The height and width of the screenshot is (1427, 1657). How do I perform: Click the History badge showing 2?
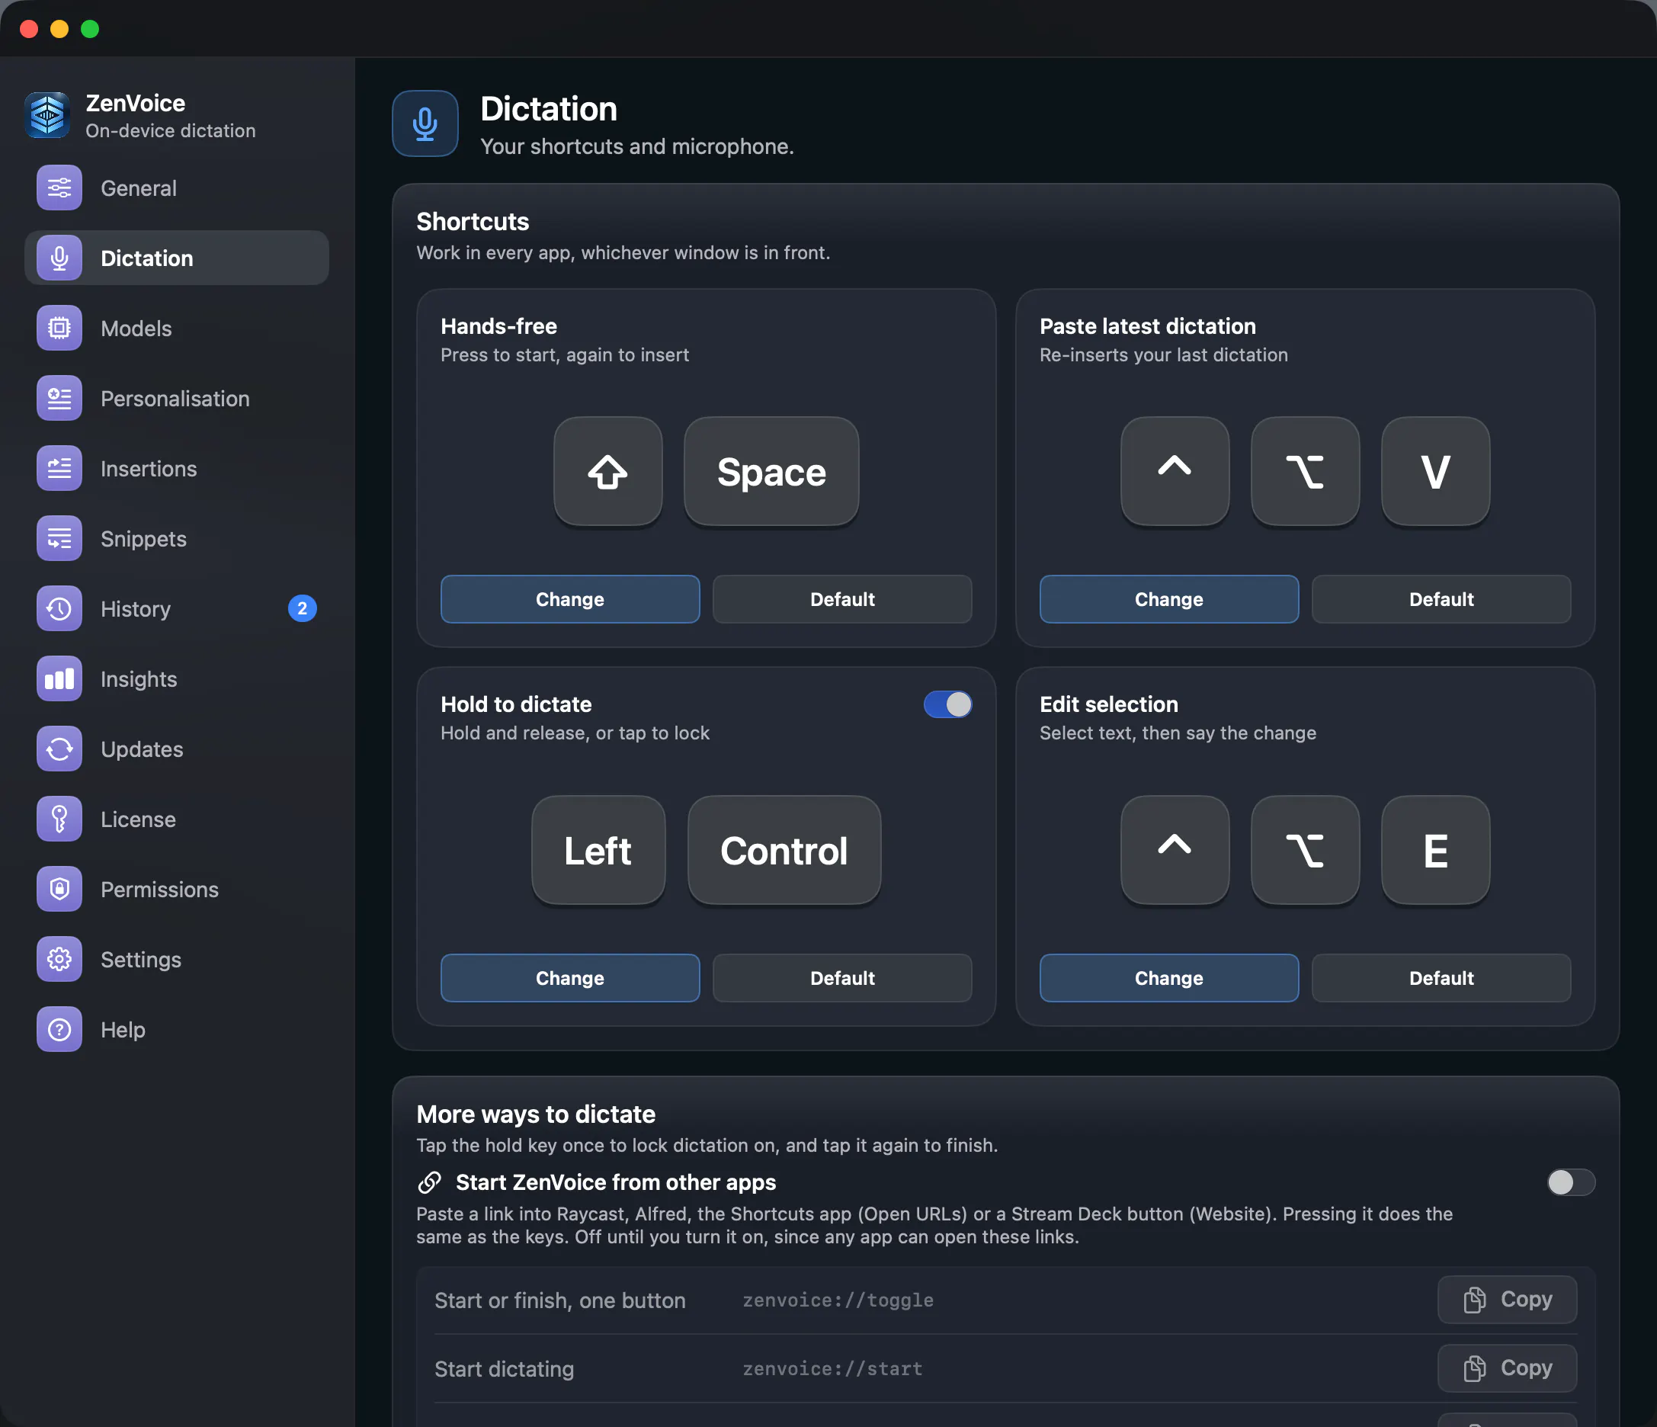(x=303, y=609)
